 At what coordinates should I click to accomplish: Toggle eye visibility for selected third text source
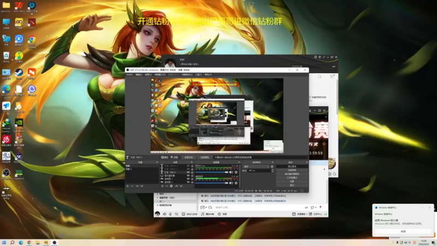coord(188,172)
